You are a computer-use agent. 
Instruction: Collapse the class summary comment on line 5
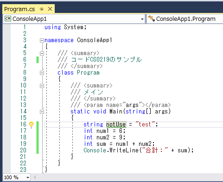tap(42, 54)
